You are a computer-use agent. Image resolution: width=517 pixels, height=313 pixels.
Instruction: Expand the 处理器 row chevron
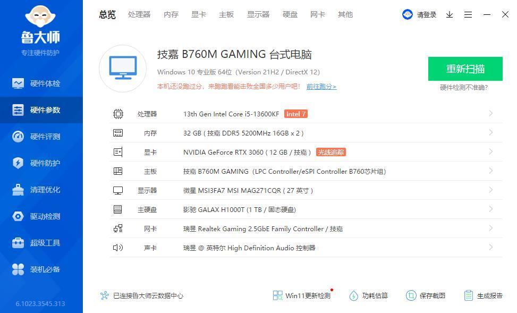click(490, 114)
